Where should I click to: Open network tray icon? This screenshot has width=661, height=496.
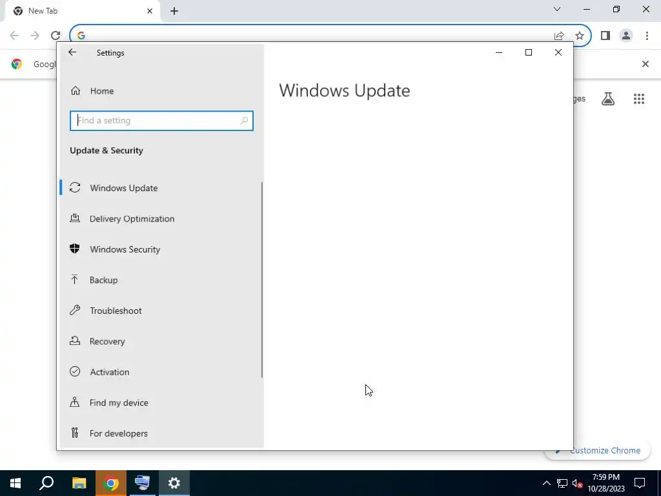562,483
